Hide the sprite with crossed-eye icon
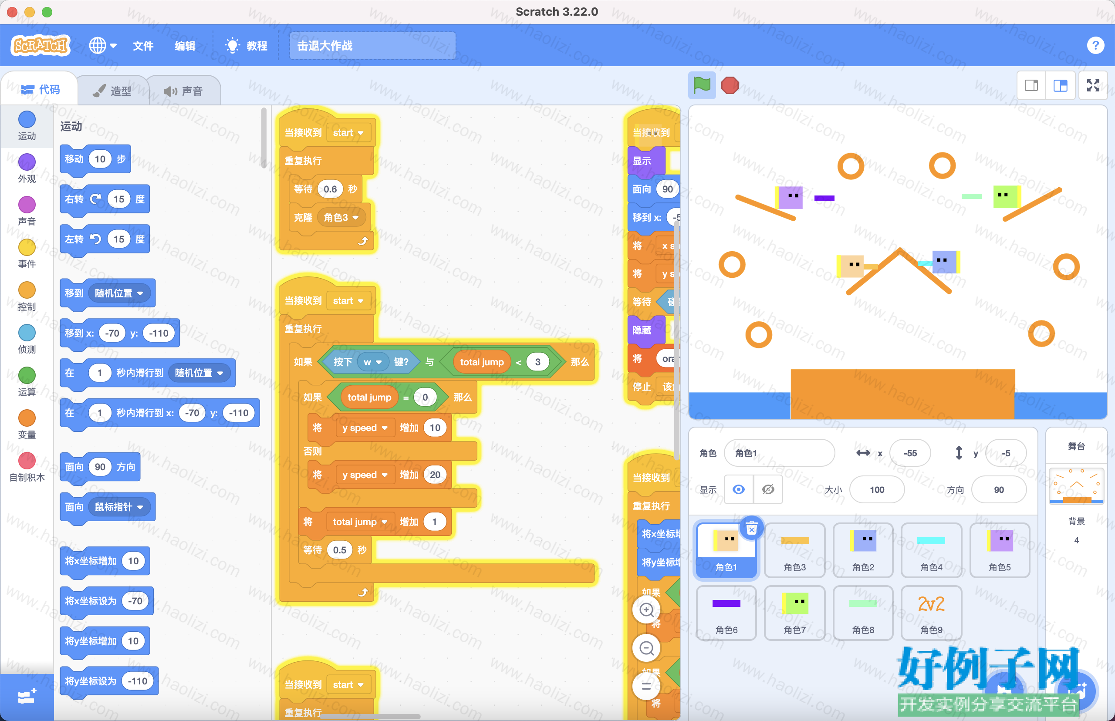 [768, 489]
